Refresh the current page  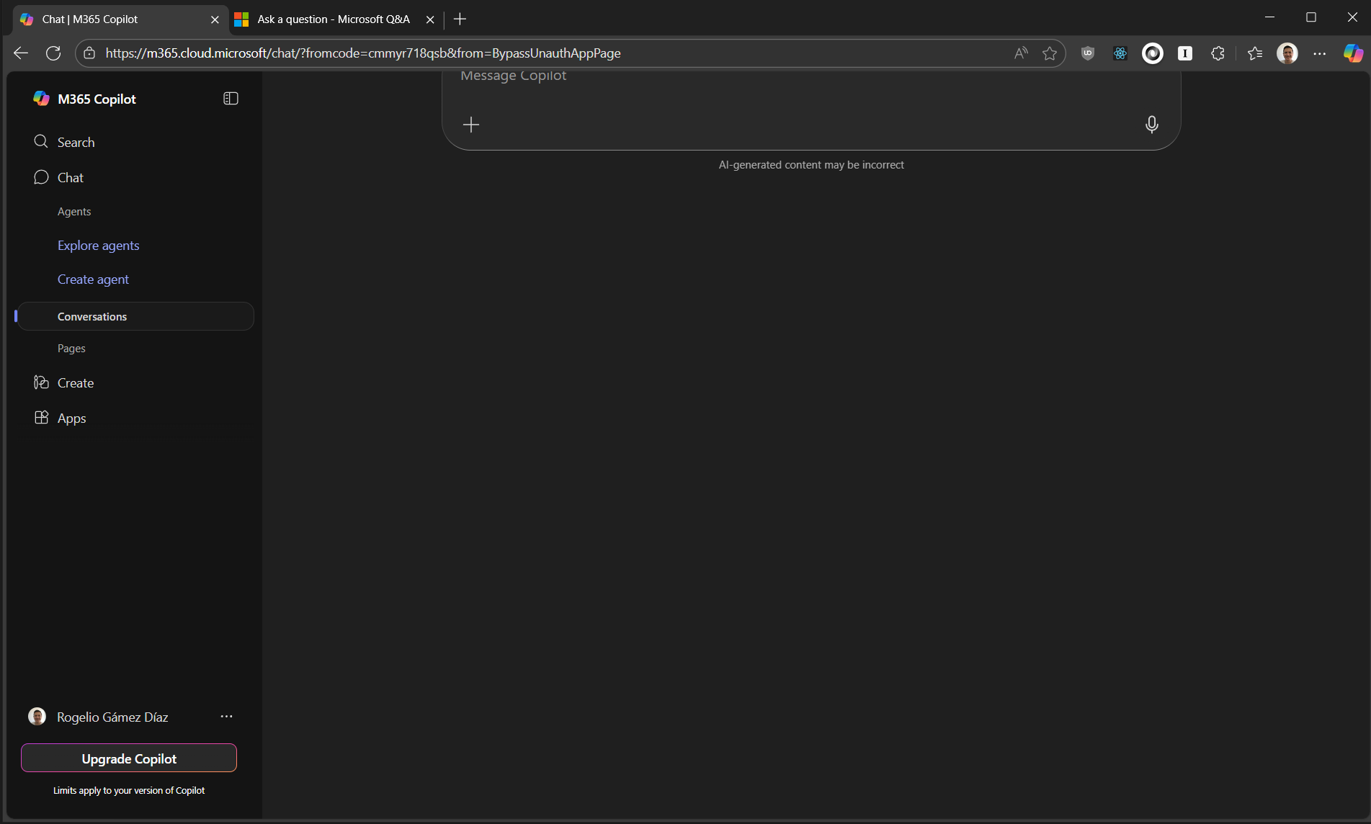point(53,53)
